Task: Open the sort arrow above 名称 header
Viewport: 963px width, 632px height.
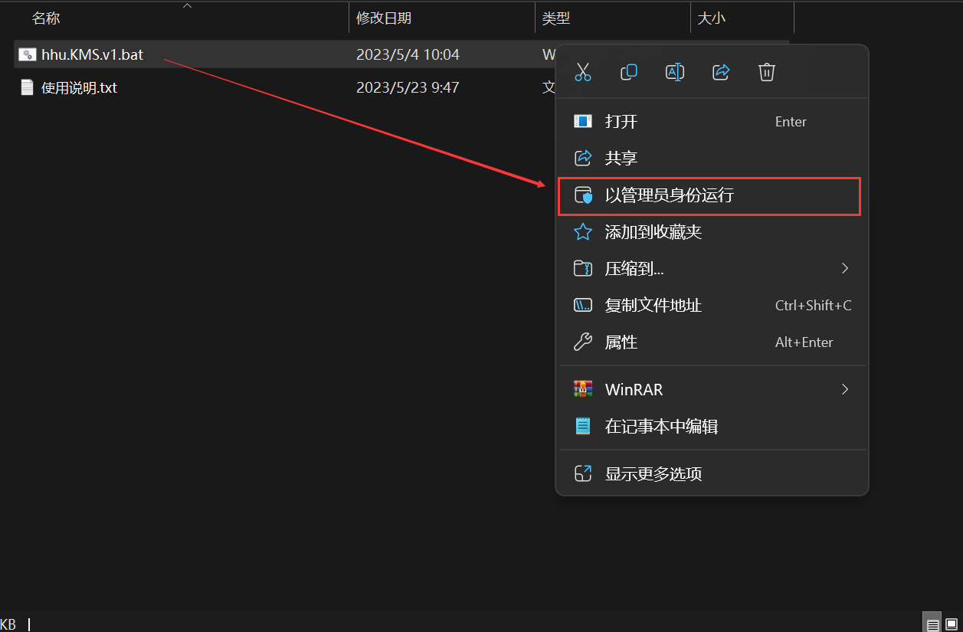Action: pyautogui.click(x=187, y=5)
